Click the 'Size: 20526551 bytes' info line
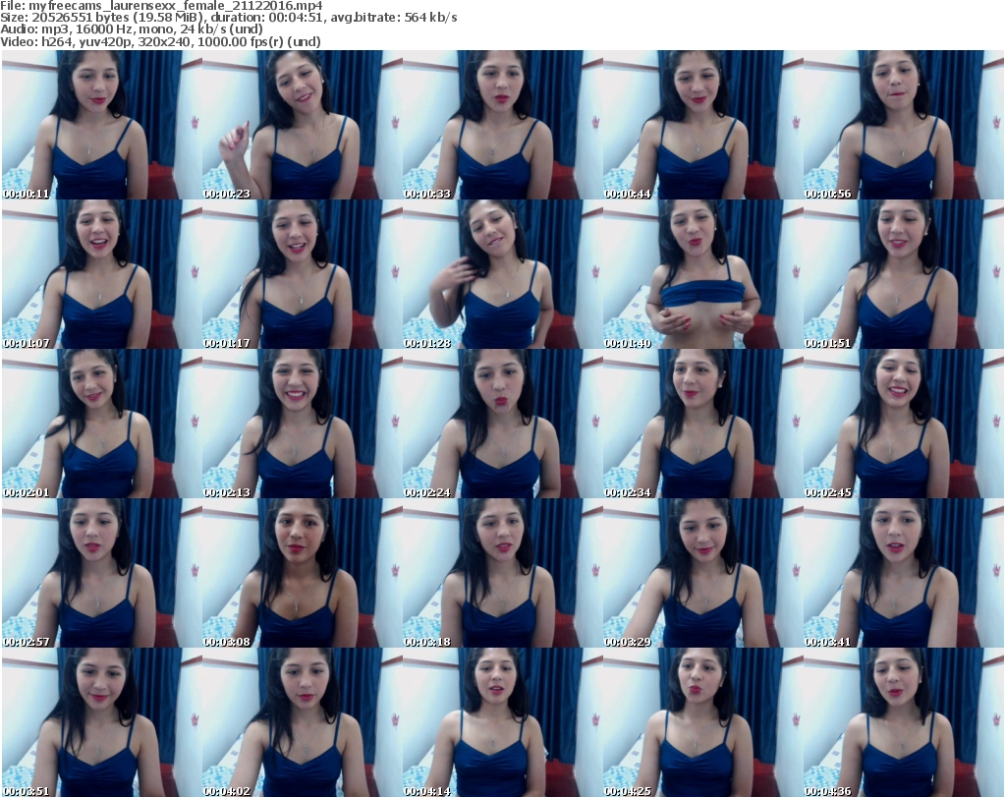The image size is (1006, 797). click(x=229, y=18)
